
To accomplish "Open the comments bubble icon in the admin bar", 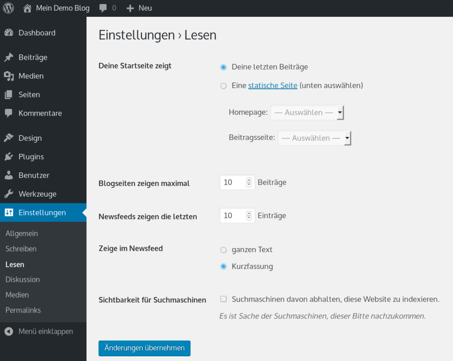I will pyautogui.click(x=103, y=8).
